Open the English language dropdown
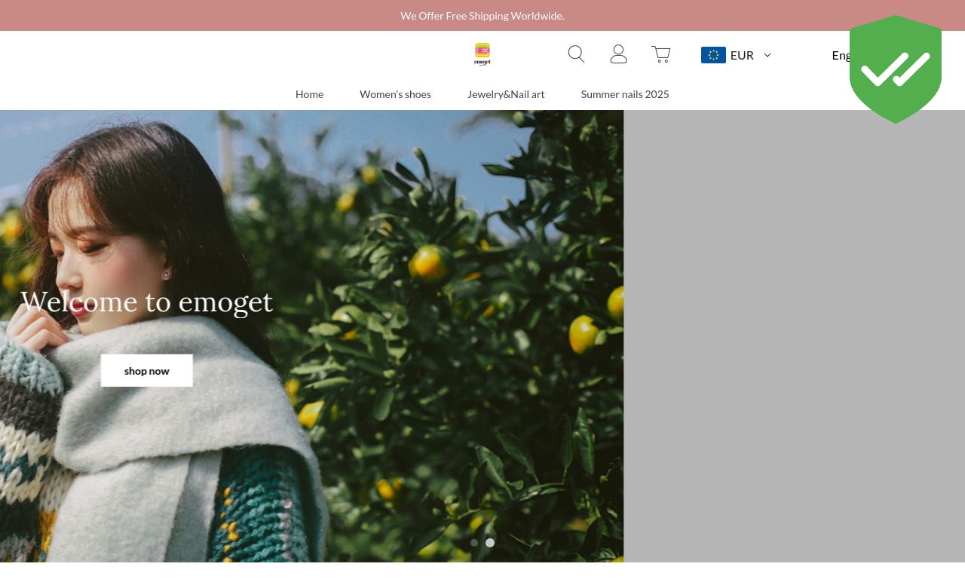Viewport: 965px width, 579px height. (x=841, y=55)
